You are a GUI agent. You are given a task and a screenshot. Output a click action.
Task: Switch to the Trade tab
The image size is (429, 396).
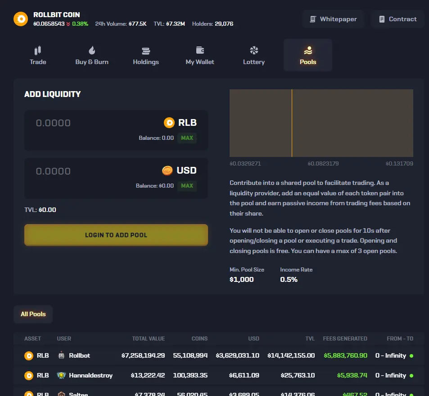click(x=38, y=55)
